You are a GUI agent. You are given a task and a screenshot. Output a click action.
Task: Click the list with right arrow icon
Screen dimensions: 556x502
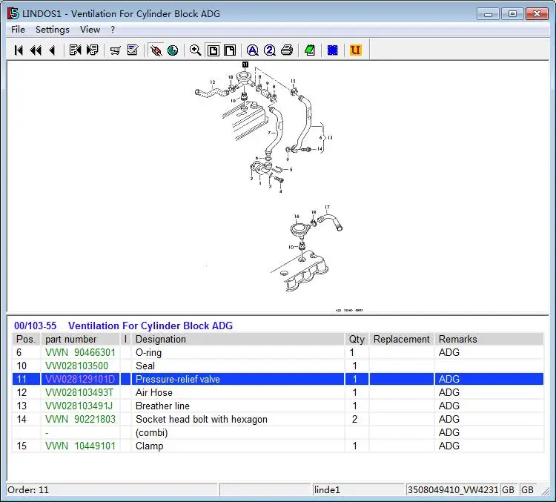[x=92, y=50]
